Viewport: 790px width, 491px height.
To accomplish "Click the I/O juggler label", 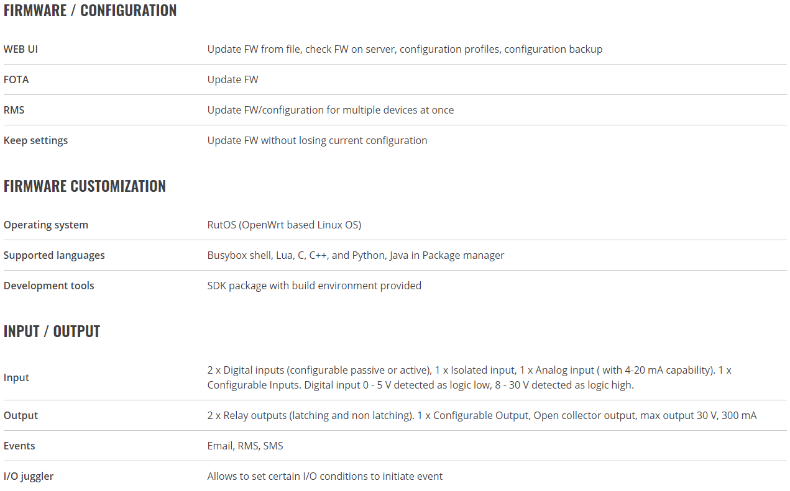I will point(29,476).
